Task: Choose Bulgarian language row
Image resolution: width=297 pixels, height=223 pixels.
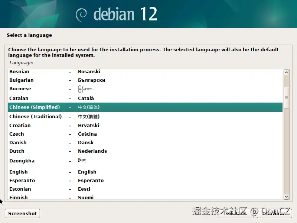Action: coord(145,80)
